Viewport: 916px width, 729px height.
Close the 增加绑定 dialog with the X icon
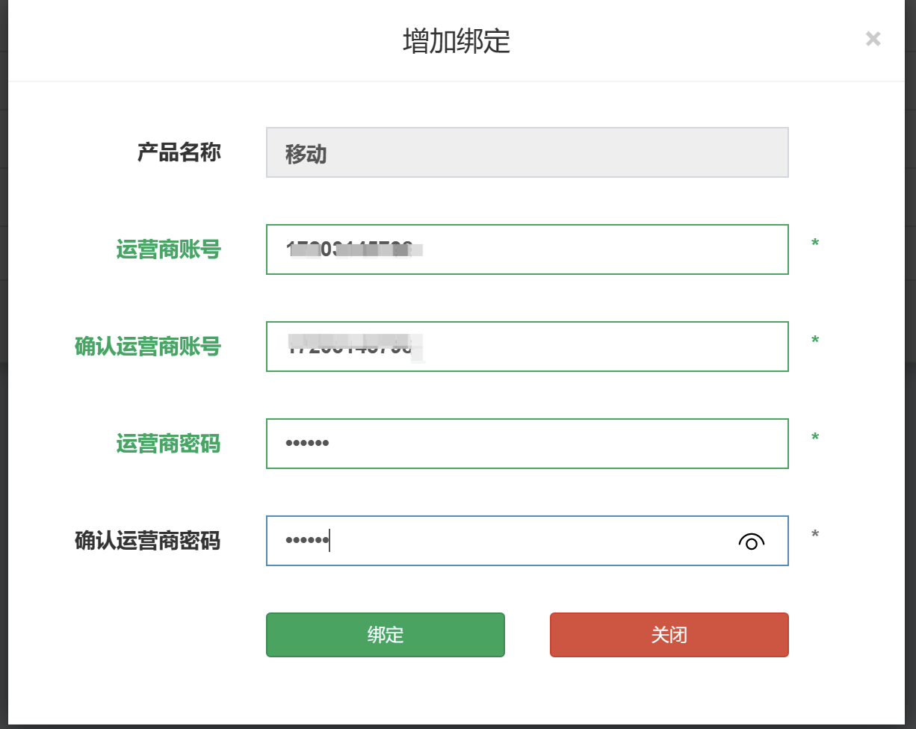click(873, 39)
